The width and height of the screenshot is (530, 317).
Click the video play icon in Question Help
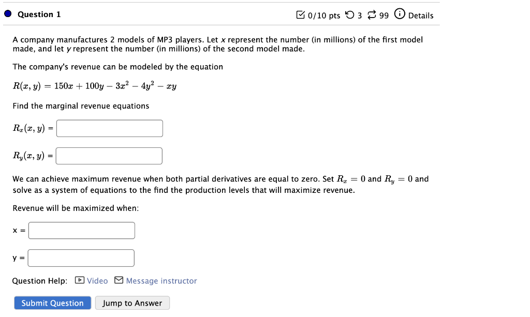[x=79, y=280]
